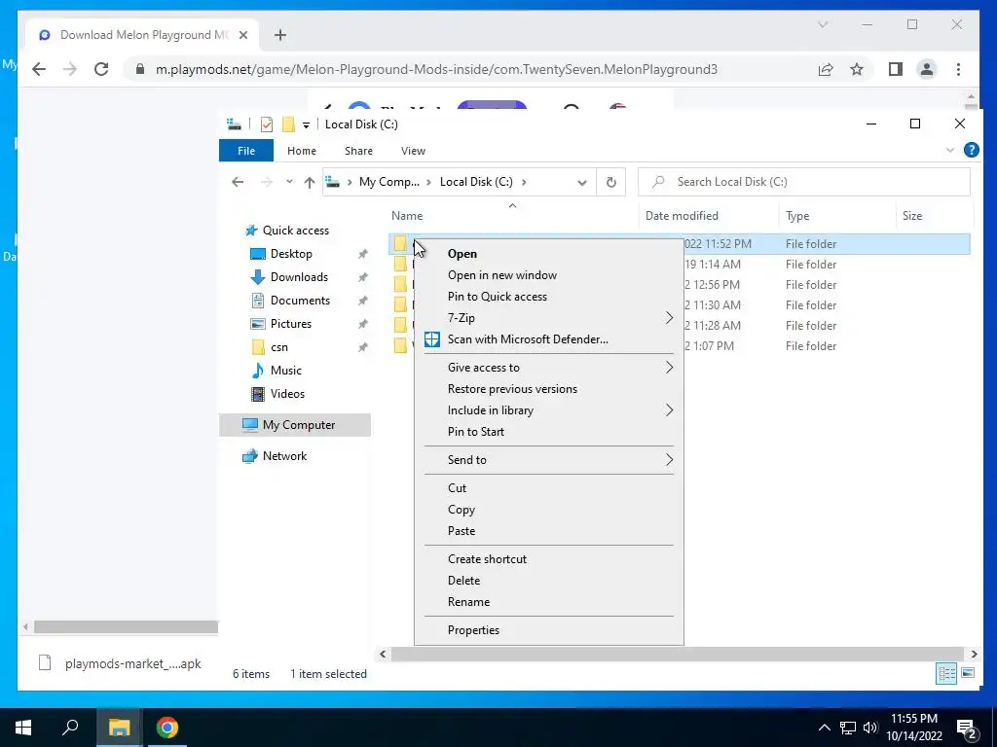Open Chrome's three-dot menu
The width and height of the screenshot is (997, 747).
click(x=958, y=69)
